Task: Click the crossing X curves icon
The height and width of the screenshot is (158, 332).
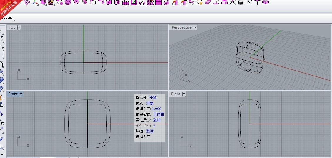Action: pyautogui.click(x=233, y=2)
